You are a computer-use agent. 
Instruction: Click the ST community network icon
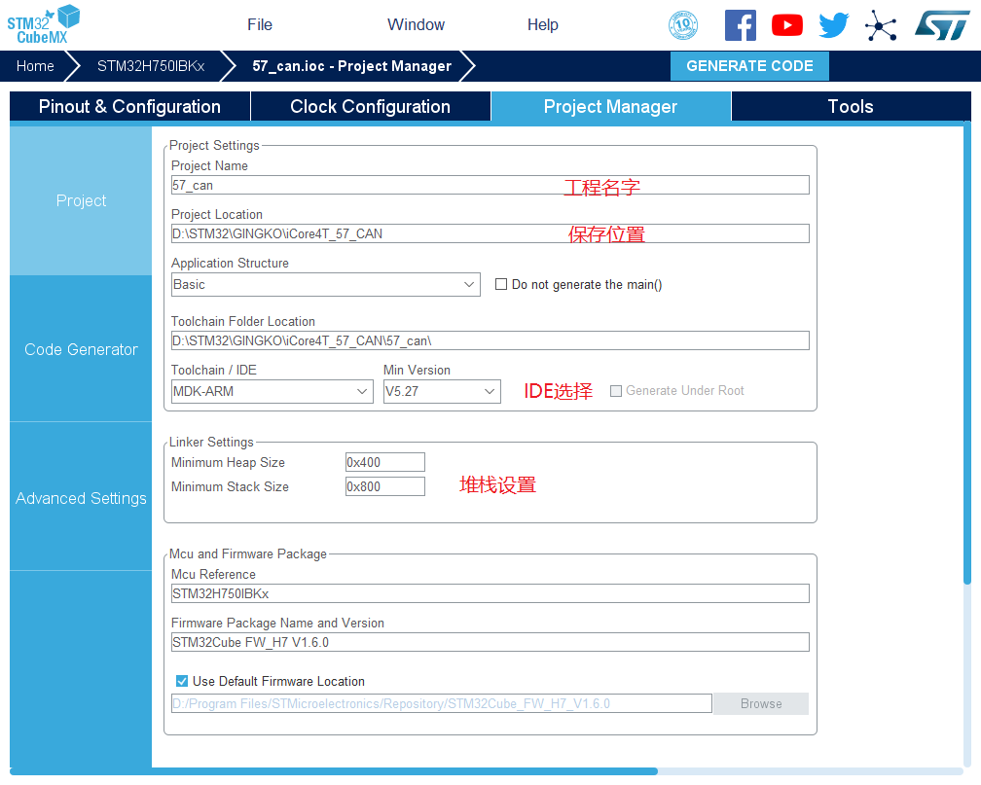(x=881, y=25)
